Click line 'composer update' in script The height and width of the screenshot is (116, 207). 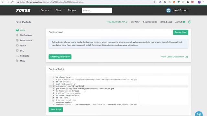[x=64, y=102]
